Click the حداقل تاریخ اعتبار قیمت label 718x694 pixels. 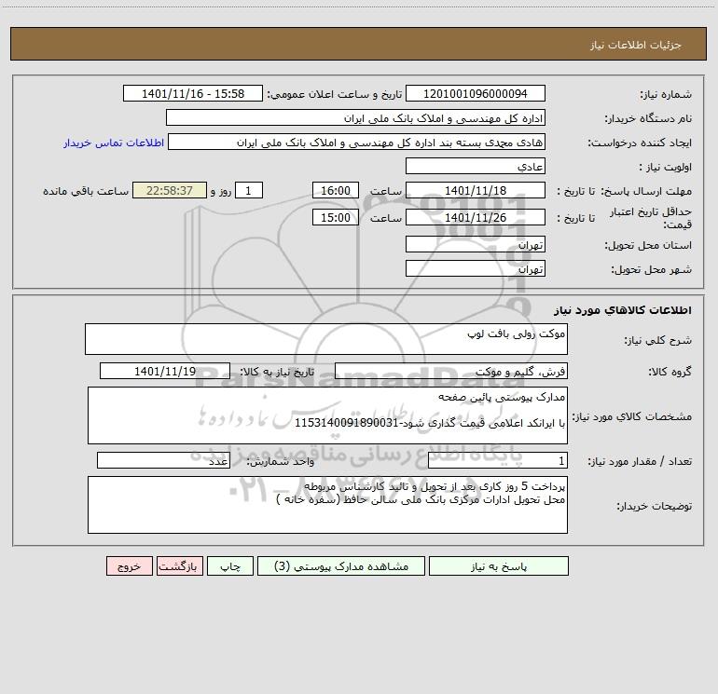(651, 218)
